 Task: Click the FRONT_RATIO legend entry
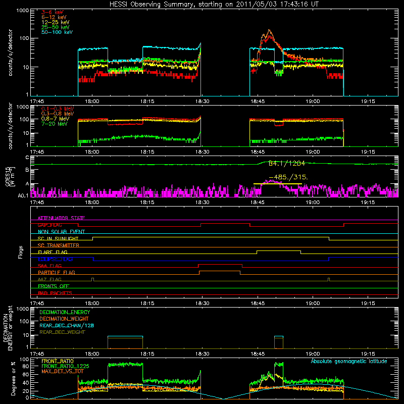click(x=58, y=361)
